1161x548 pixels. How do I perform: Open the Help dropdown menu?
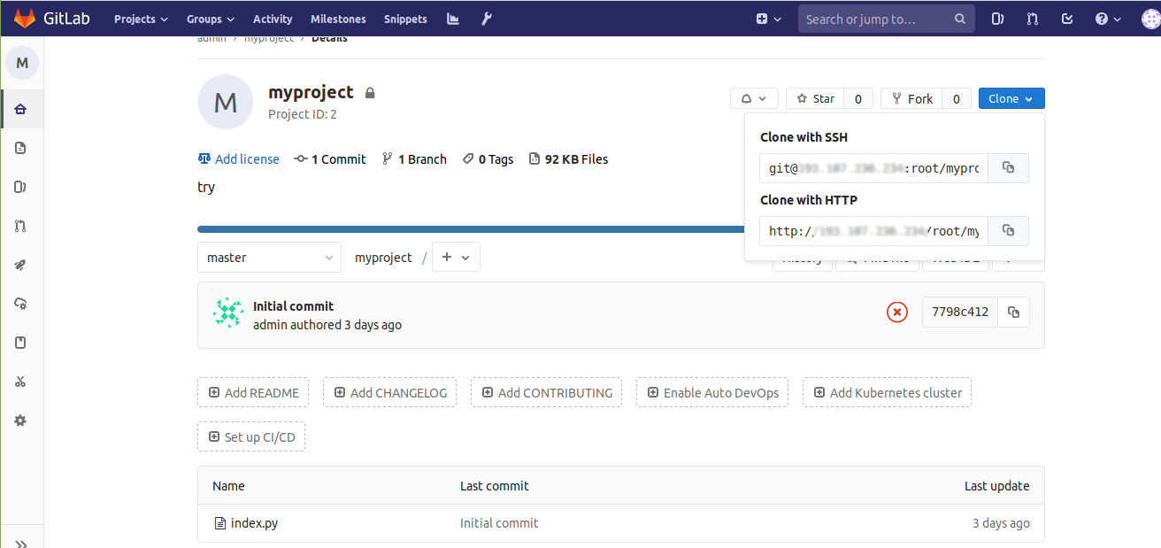(x=1107, y=19)
